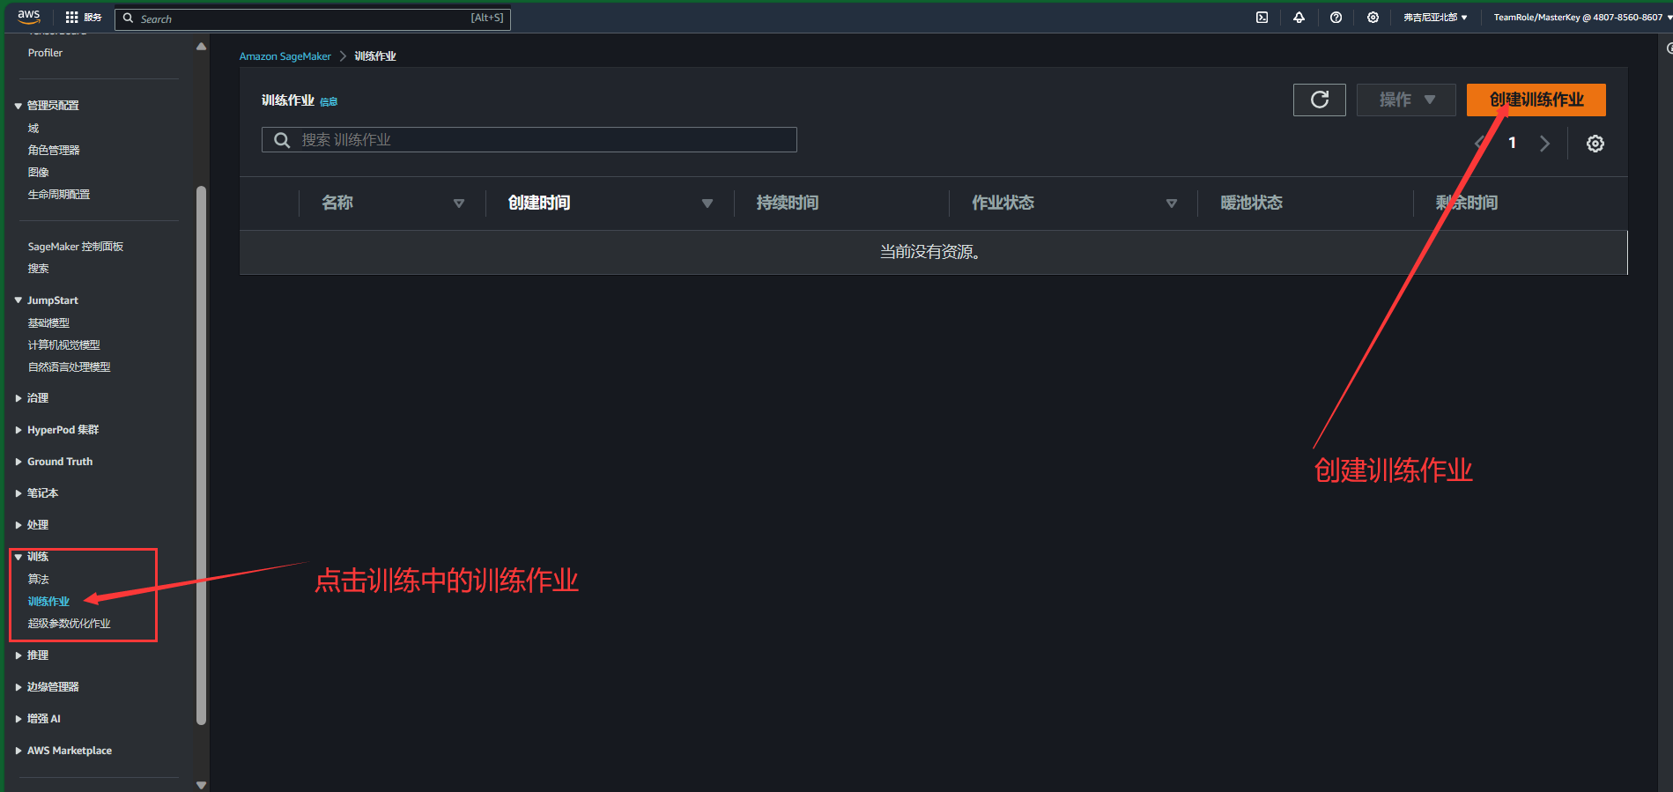This screenshot has height=792, width=1673.
Task: Open 生命周期配置 in sidebar
Action: (59, 195)
